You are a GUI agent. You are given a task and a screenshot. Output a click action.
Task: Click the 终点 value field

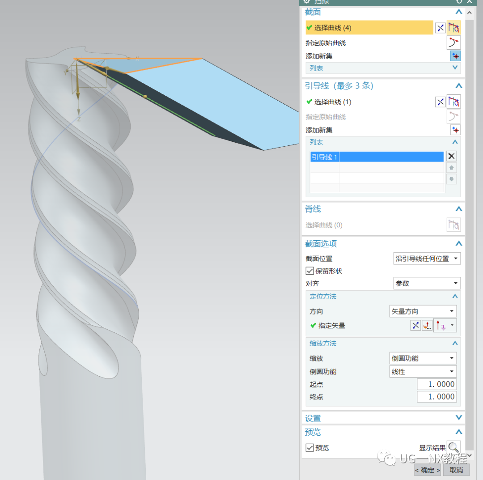pos(436,396)
